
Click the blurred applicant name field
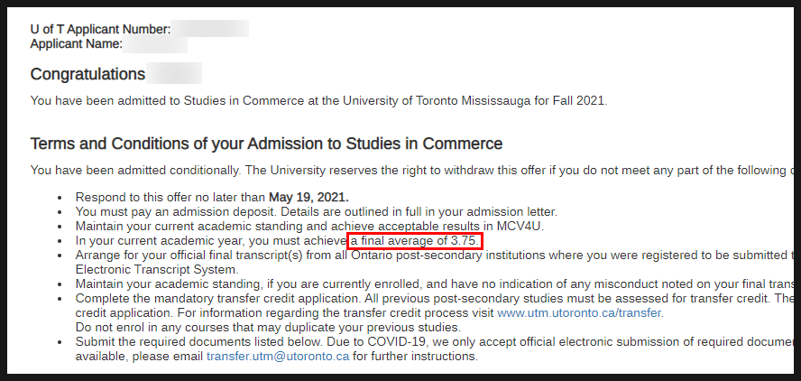pyautogui.click(x=155, y=44)
